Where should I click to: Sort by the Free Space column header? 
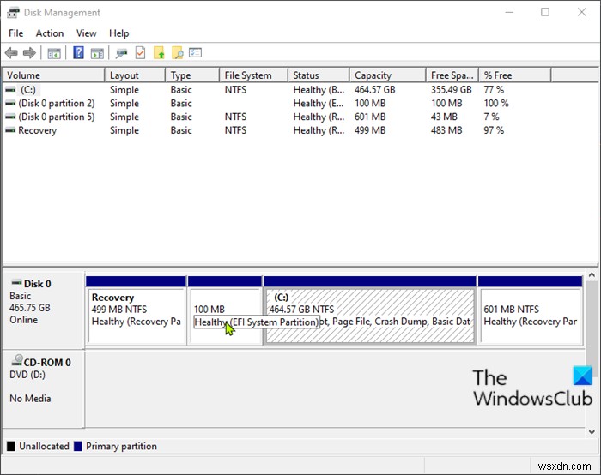[452, 75]
